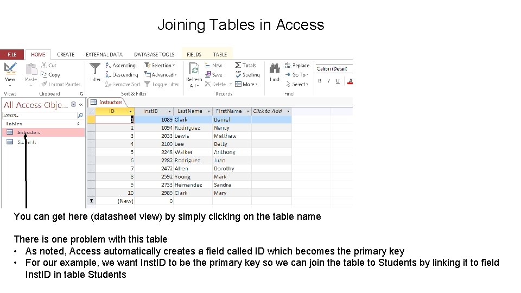
Task: Open the EXTERNAL DATA tab
Action: (x=104, y=54)
